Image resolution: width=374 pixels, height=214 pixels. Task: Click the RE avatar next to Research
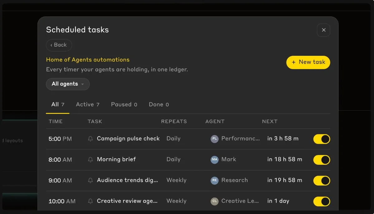pyautogui.click(x=214, y=180)
